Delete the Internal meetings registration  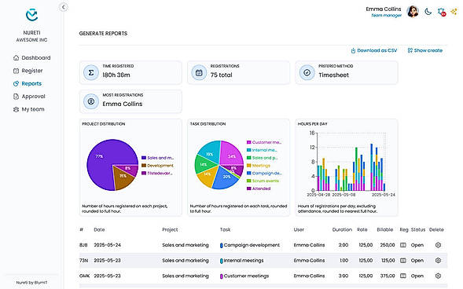(x=438, y=261)
